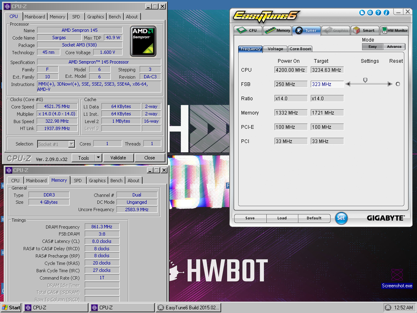This screenshot has width=417, height=313.
Task: Click Load in EasyTune6
Action: coord(282,218)
